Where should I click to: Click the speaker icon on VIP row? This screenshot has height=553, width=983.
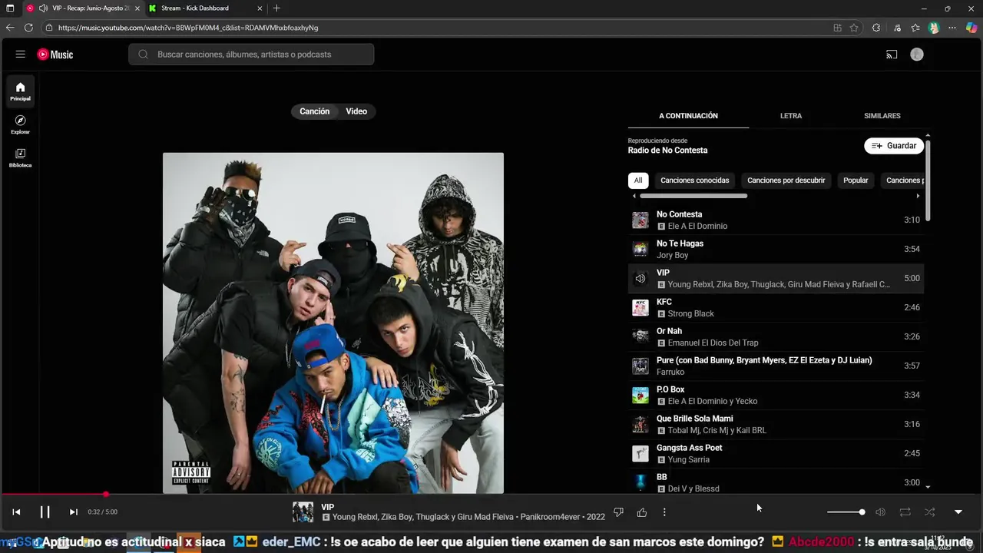640,279
